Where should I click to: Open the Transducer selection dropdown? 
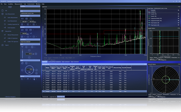pos(30,42)
